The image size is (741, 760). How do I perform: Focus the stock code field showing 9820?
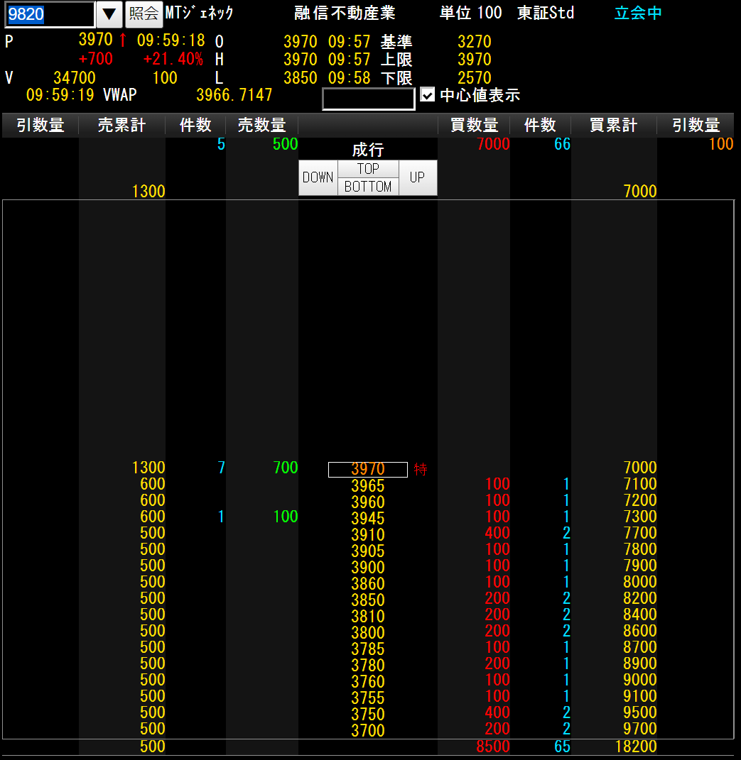click(50, 14)
